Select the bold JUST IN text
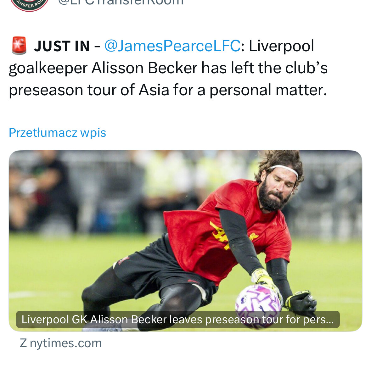The image size is (371, 373). point(62,46)
